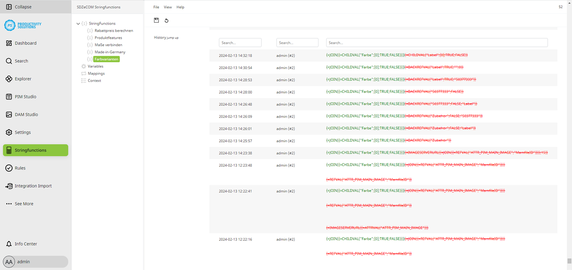Open the Dashboard module
Image resolution: width=572 pixels, height=270 pixels.
click(x=25, y=43)
